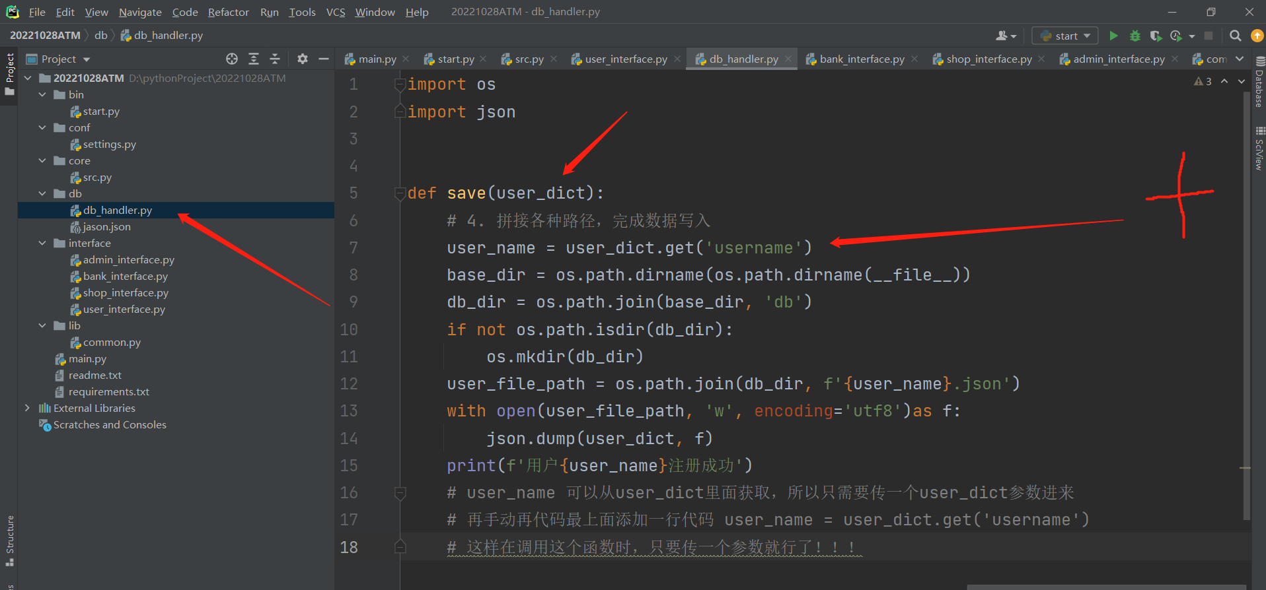Screen dimensions: 1266x590
Task: Run the start configuration with green play button
Action: (x=1113, y=36)
